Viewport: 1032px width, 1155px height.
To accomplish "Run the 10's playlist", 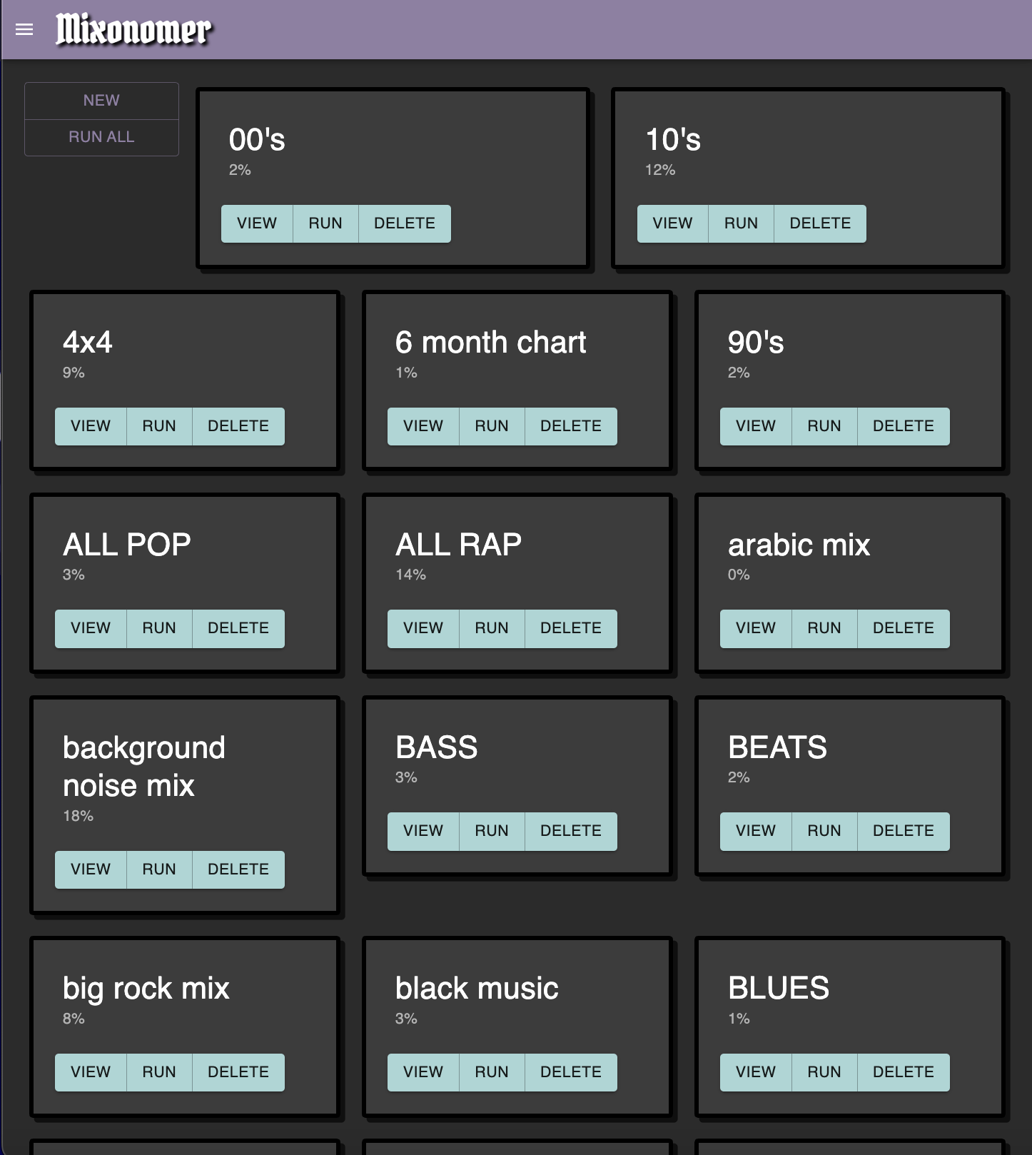I will [x=740, y=223].
